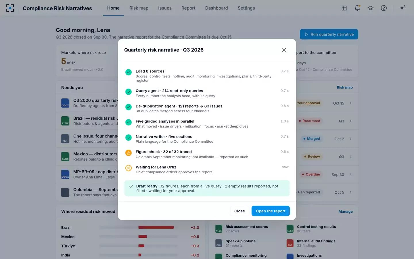414x259 pixels.
Task: Click the Internal audit findings PDF icon
Action: pos(290,243)
